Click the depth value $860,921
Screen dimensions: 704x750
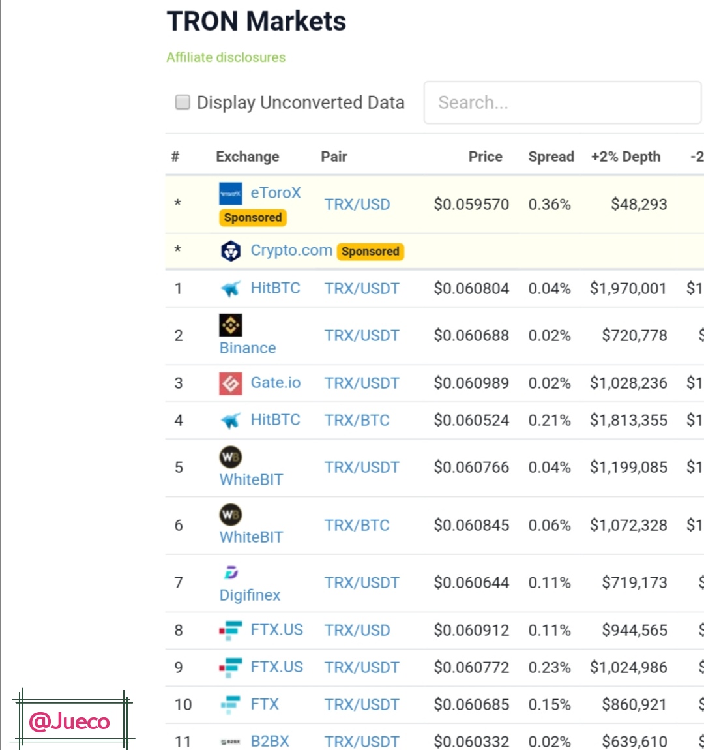(636, 705)
